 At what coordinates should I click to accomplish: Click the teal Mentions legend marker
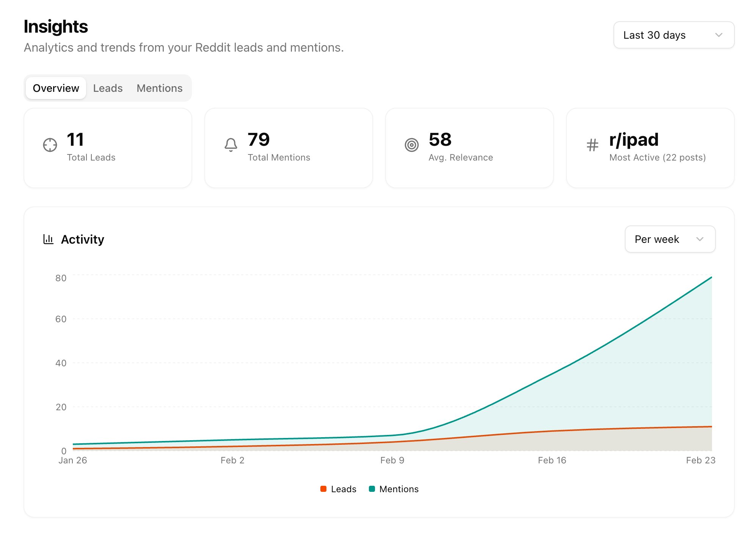pyautogui.click(x=372, y=489)
